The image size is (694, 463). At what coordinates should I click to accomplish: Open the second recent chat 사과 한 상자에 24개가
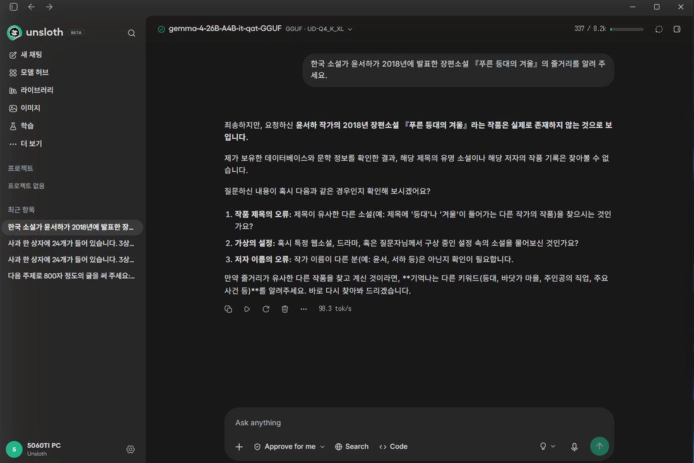[x=72, y=243]
